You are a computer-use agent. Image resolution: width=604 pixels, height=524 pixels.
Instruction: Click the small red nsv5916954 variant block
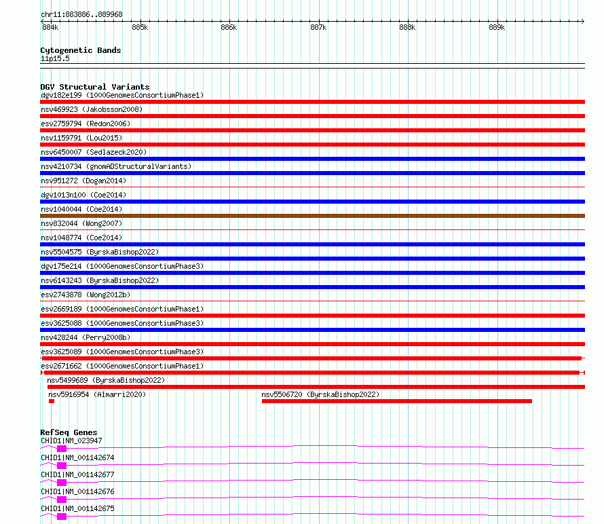[x=52, y=401]
